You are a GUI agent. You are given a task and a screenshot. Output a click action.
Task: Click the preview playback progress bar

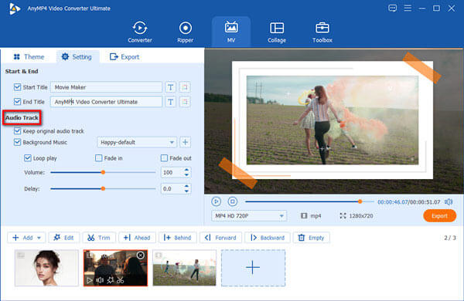pos(309,201)
